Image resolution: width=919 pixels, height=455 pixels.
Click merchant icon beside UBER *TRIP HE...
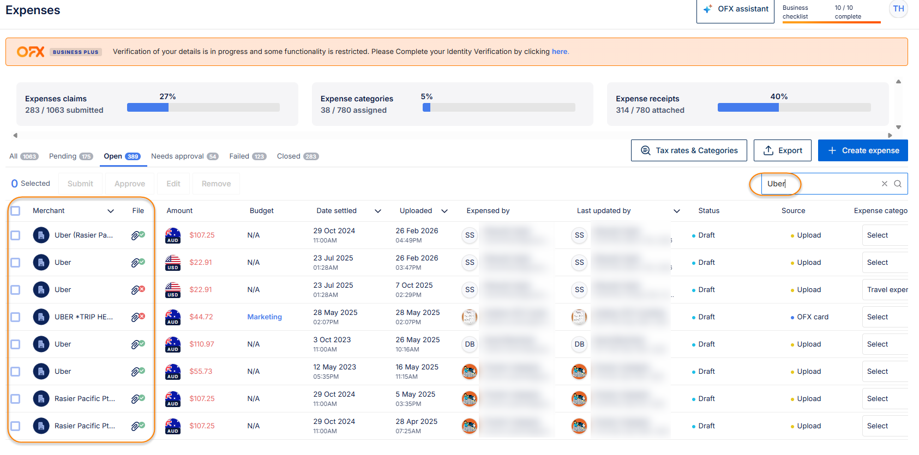point(41,317)
